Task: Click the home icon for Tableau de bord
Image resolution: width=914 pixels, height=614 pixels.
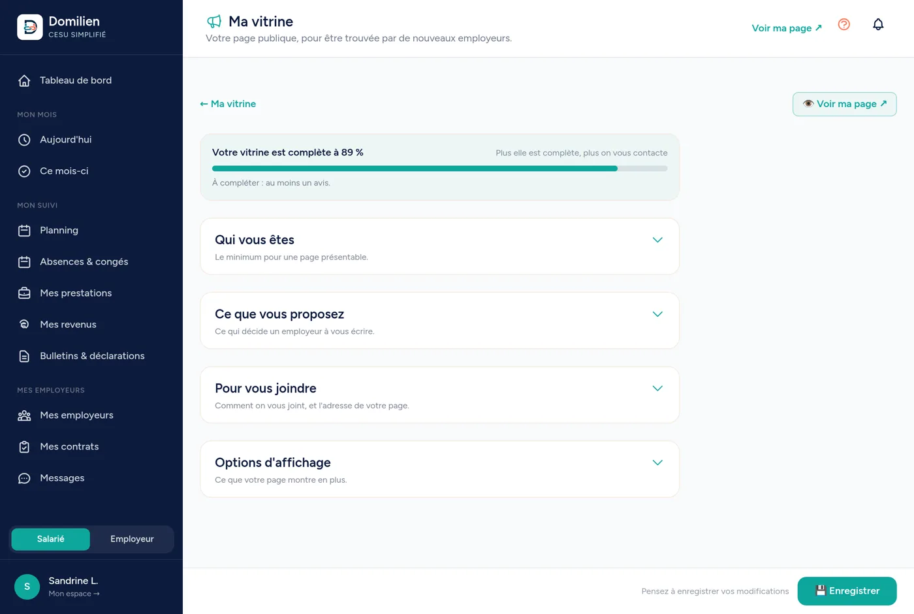Action: 24,80
